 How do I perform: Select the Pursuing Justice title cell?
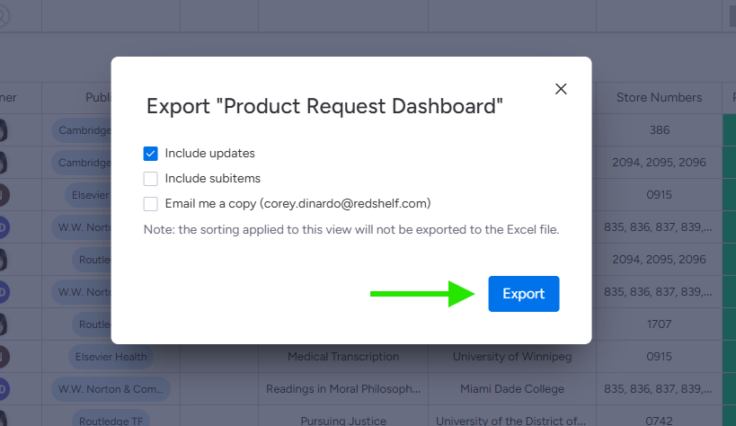(342, 421)
